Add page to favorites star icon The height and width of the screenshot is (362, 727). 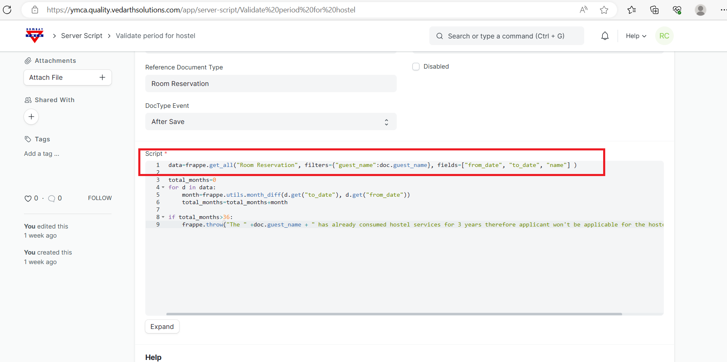pos(604,10)
